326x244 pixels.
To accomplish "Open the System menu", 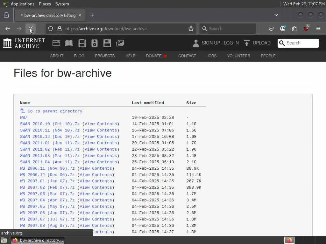I will 62,4.
